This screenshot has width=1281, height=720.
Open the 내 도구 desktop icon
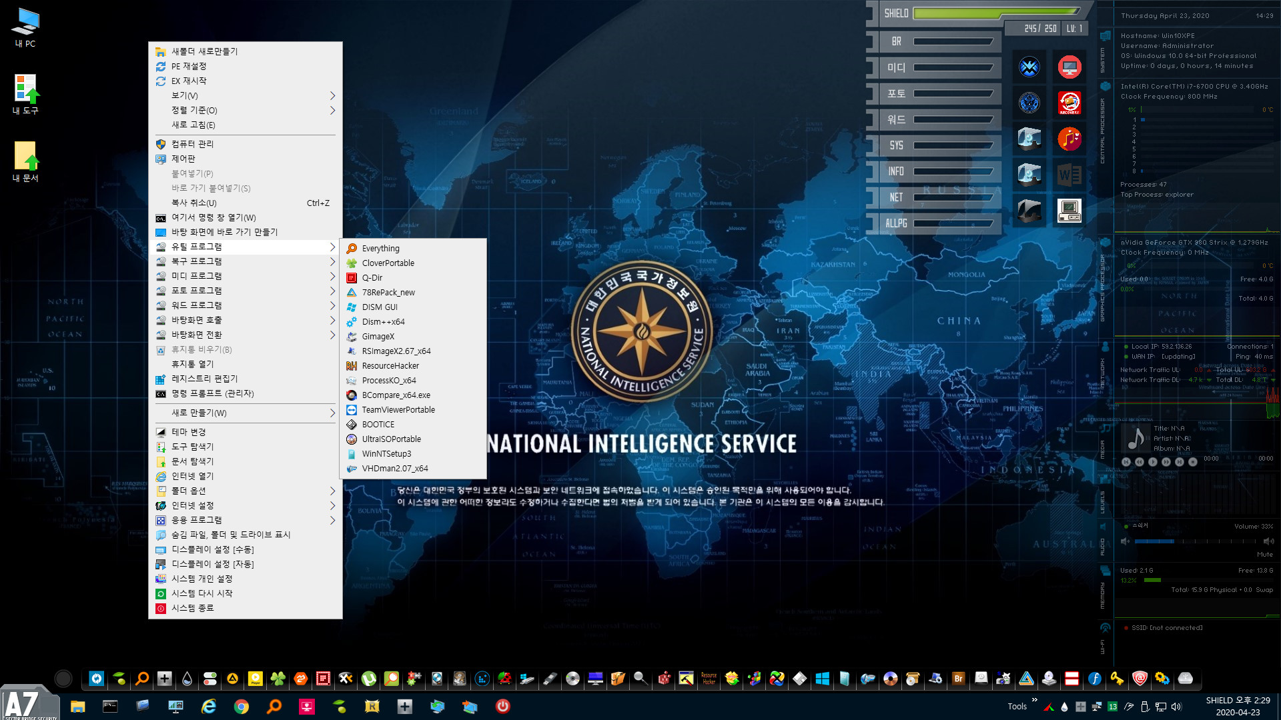point(25,94)
